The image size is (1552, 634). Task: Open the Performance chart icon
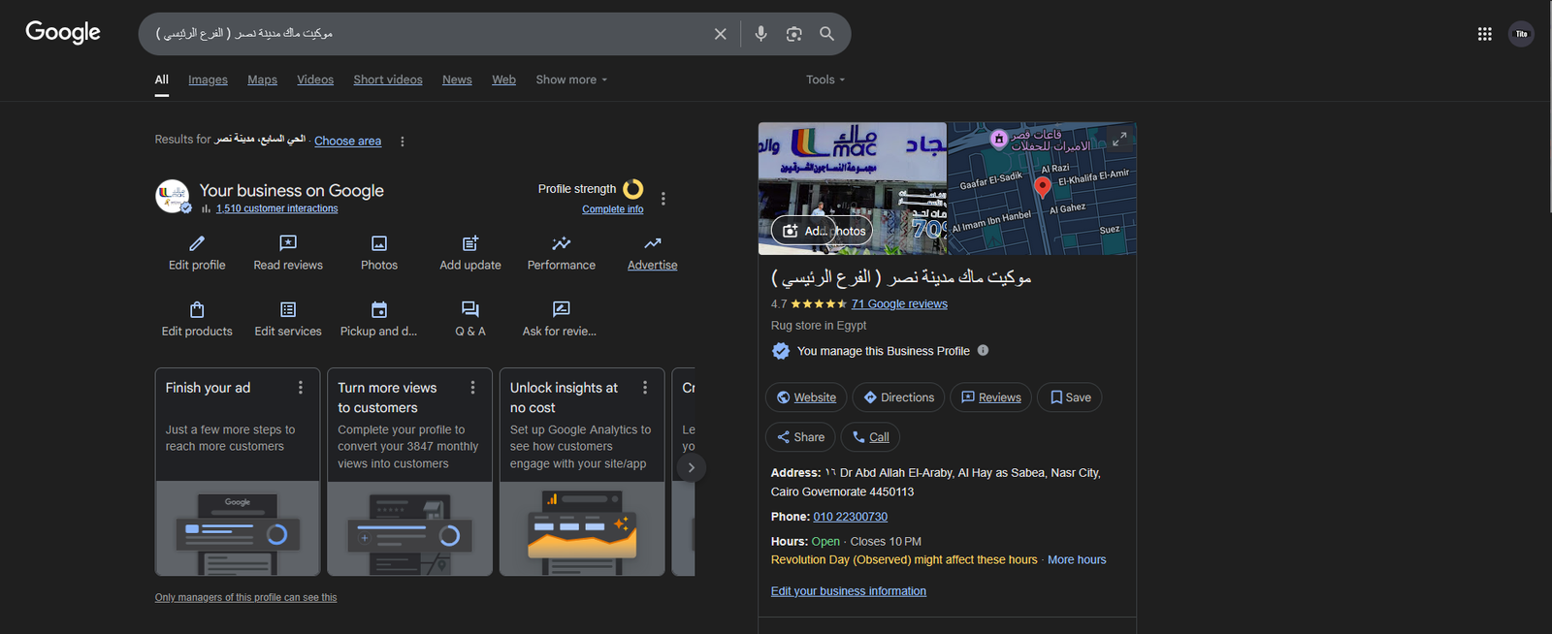coord(562,243)
